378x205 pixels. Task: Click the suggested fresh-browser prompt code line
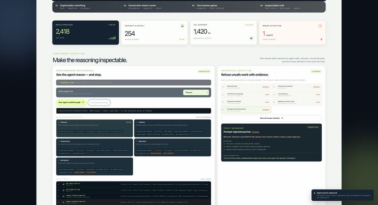click(134, 111)
